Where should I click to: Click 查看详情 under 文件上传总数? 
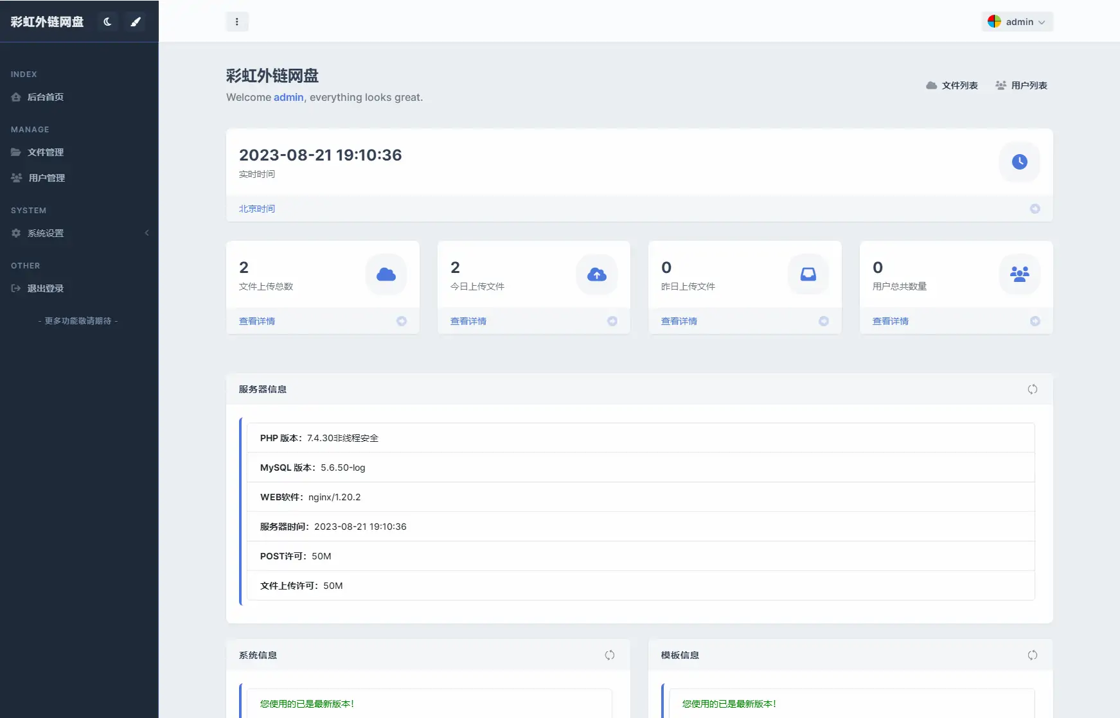coord(256,321)
